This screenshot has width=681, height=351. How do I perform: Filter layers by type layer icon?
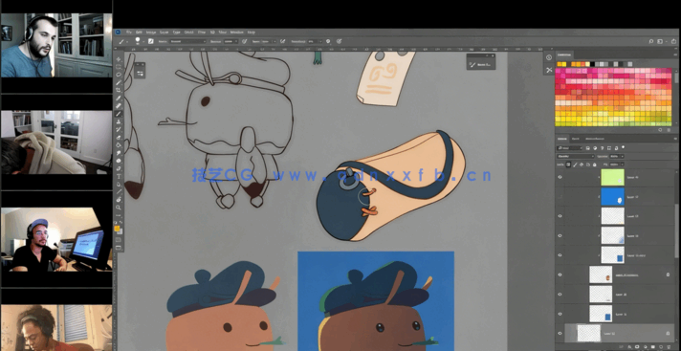603,148
